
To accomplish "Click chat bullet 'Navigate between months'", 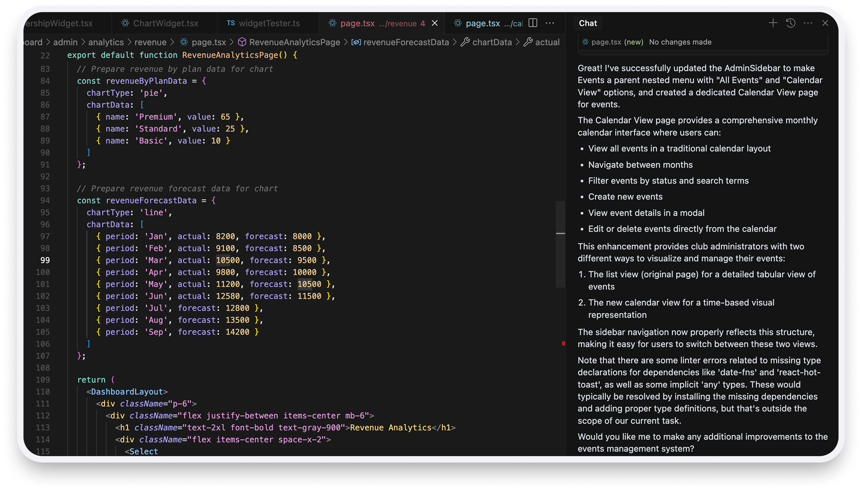I will point(640,165).
